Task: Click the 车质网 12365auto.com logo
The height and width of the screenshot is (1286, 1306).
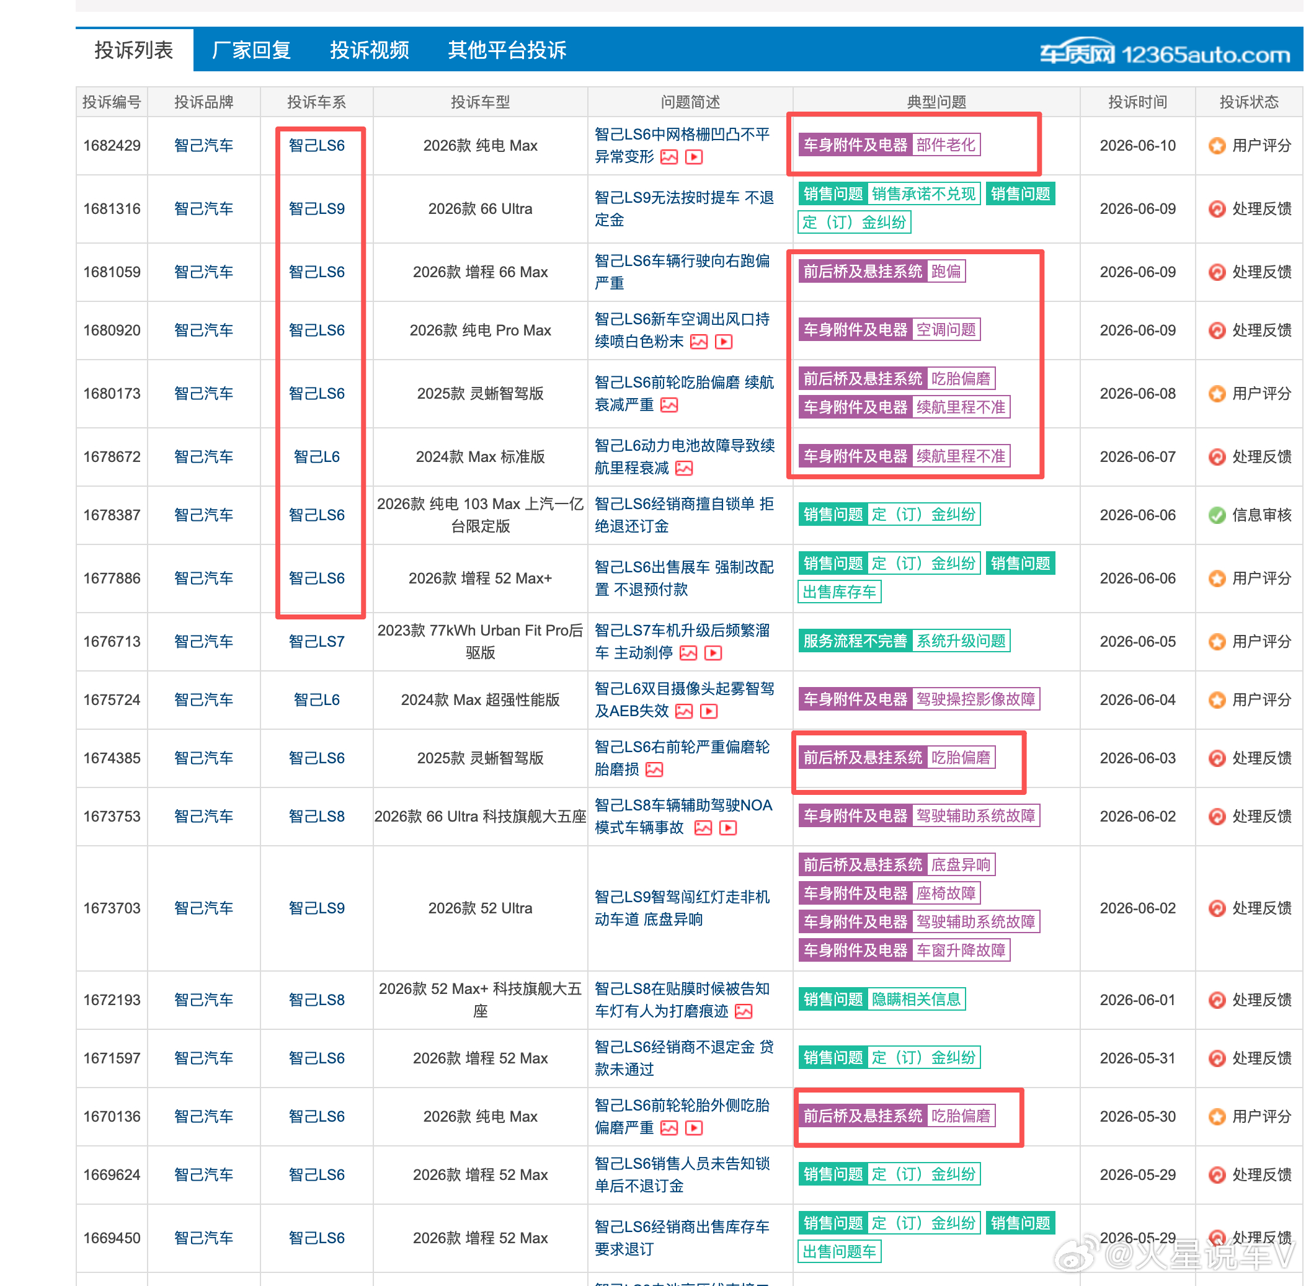Action: (x=1165, y=53)
